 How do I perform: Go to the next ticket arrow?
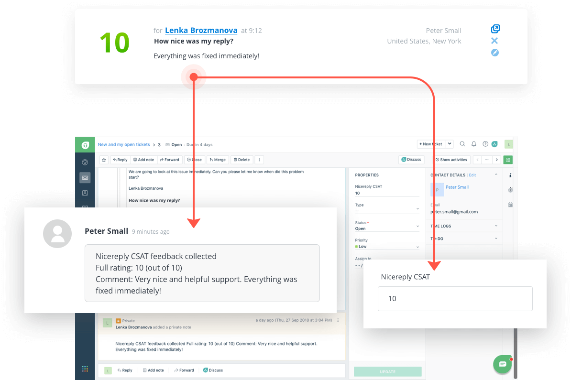click(497, 160)
